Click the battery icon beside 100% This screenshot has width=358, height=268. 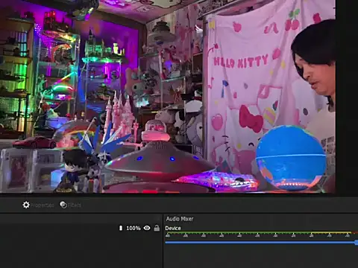(x=121, y=228)
